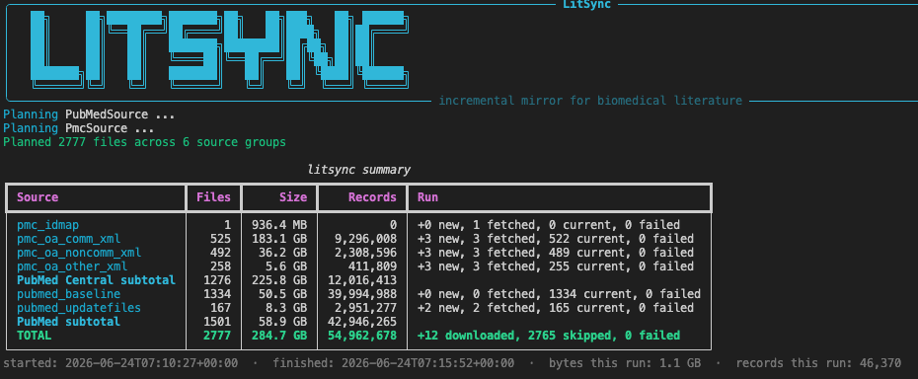The width and height of the screenshot is (918, 379).
Task: Select the 258 files count
Action: tap(221, 266)
